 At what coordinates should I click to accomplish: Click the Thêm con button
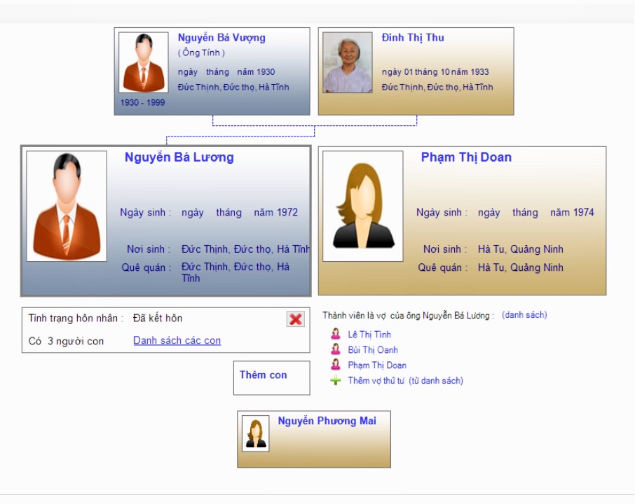(x=272, y=378)
